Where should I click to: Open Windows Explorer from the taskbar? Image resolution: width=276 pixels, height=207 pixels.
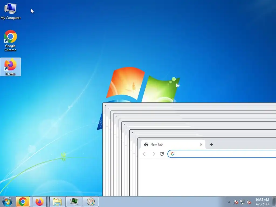[x=57, y=202]
